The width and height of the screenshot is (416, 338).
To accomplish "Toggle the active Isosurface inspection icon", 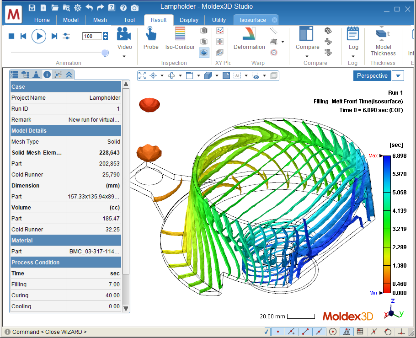I will coord(204,53).
